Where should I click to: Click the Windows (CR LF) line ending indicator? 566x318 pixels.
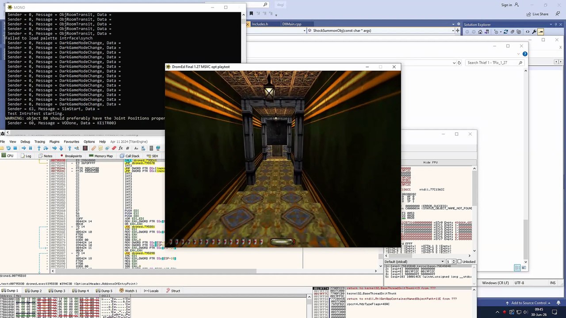tap(495, 283)
